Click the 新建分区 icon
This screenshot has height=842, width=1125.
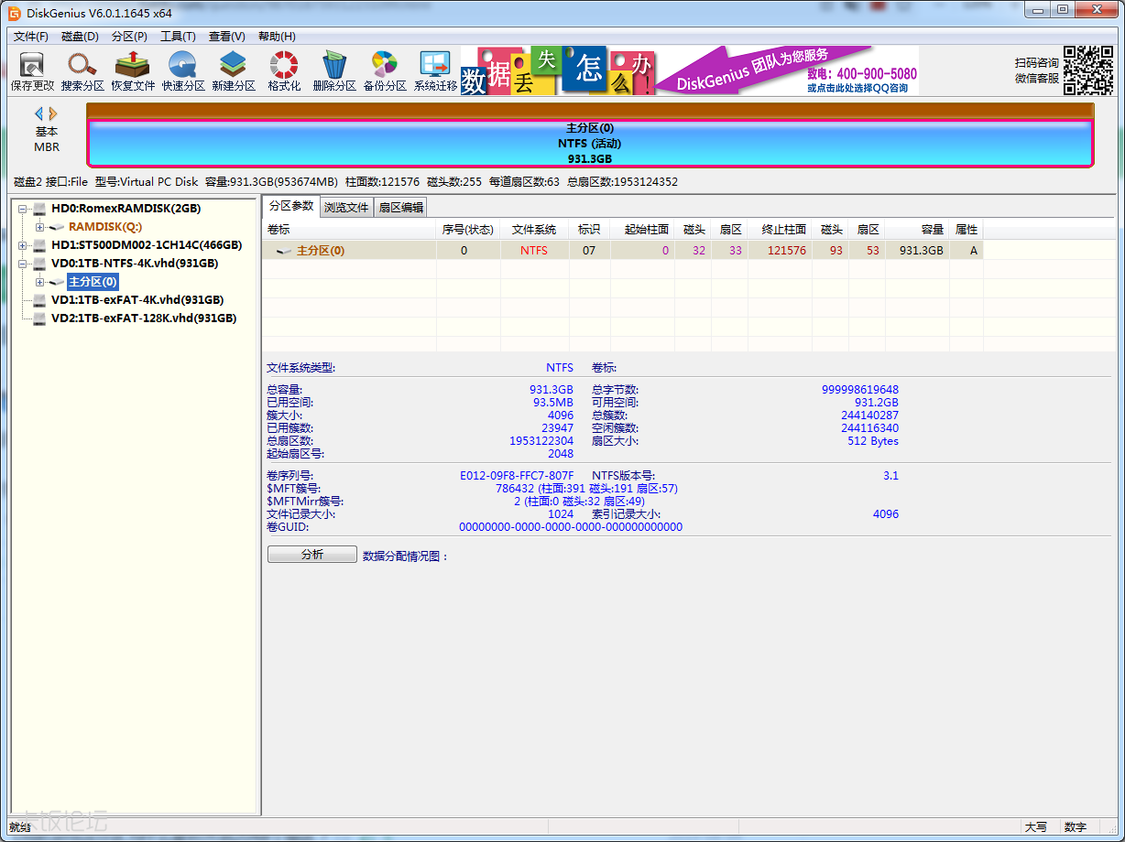tap(233, 70)
